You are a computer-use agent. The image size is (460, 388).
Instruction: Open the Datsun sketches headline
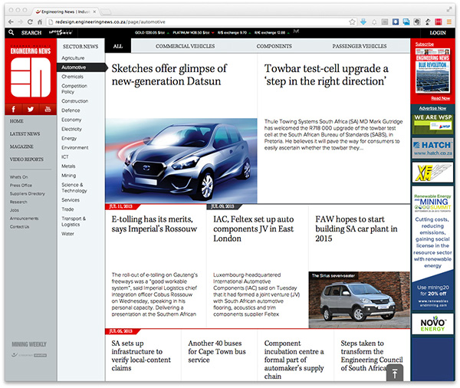tap(169, 75)
